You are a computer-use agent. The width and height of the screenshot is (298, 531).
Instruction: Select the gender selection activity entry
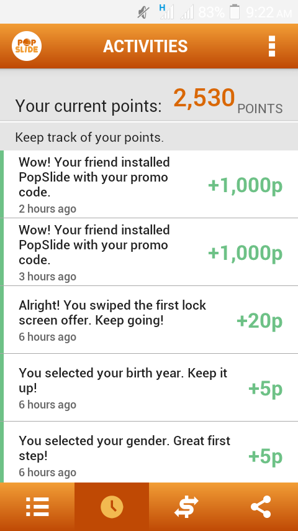(x=149, y=452)
